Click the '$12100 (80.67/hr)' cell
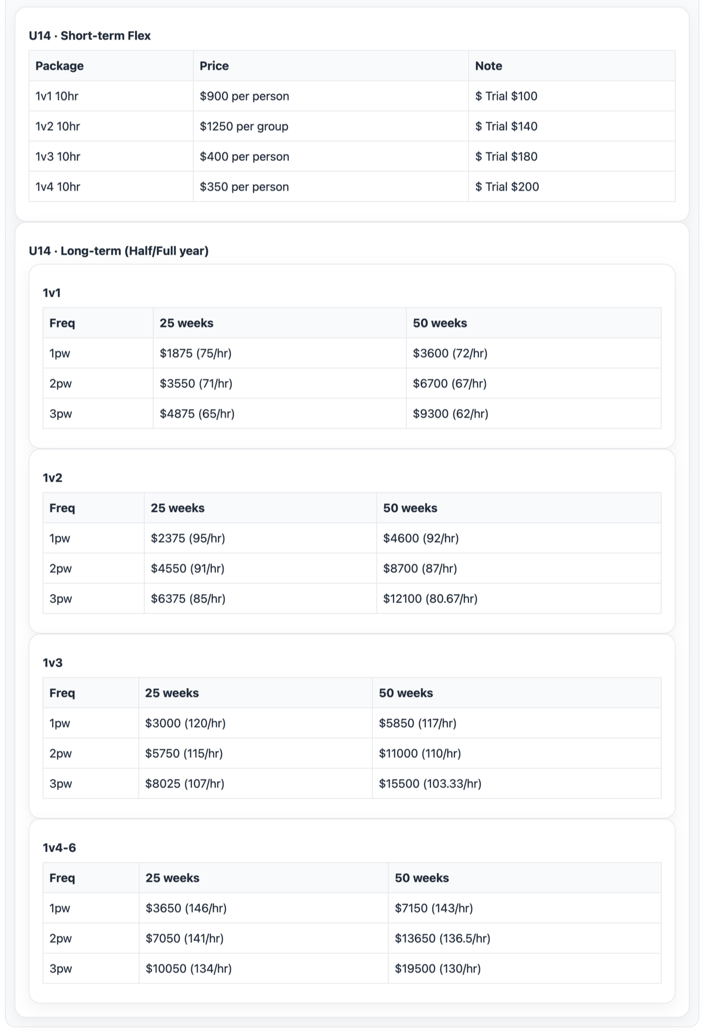704x1032 pixels. [519, 599]
